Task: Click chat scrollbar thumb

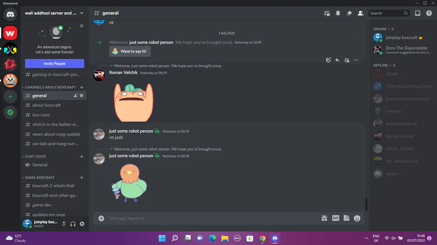Action: [366, 204]
